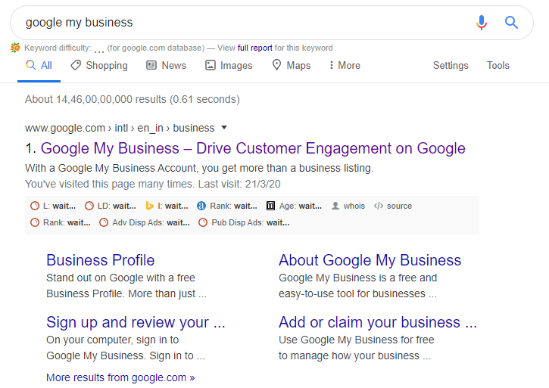
Task: Click inside the search query input field
Action: (x=227, y=23)
